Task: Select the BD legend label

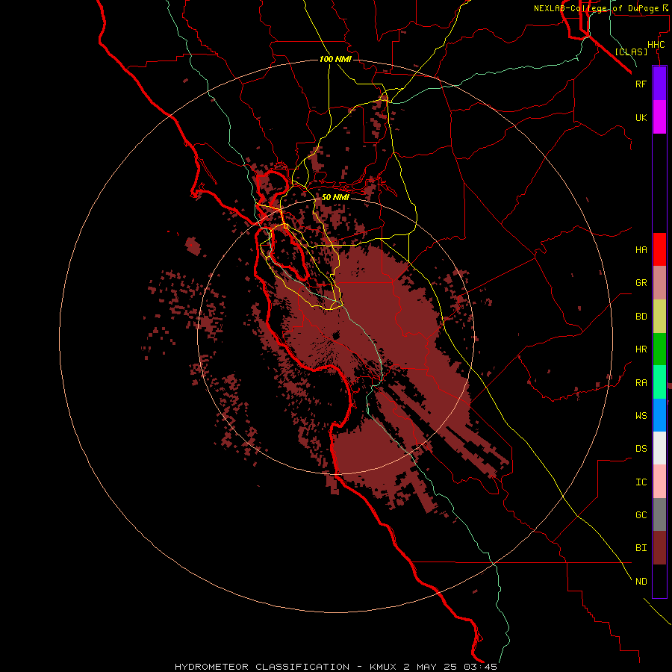Action: (x=641, y=317)
